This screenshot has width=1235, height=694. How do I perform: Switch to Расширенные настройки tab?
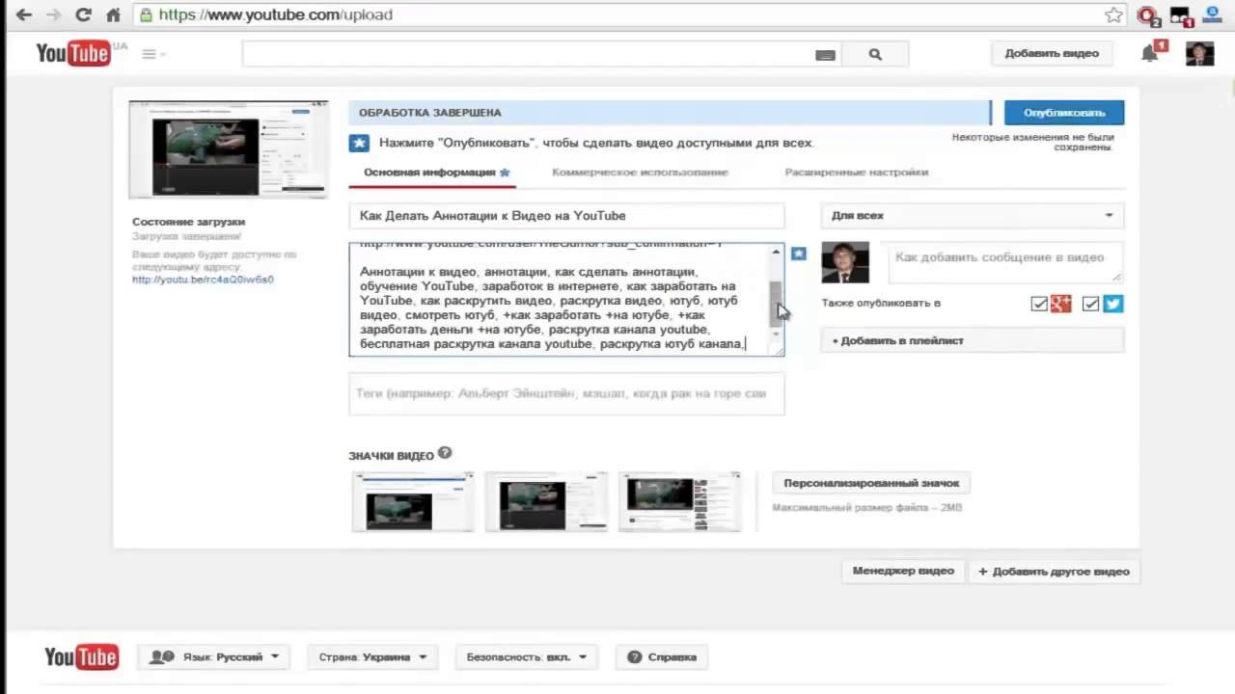point(856,173)
